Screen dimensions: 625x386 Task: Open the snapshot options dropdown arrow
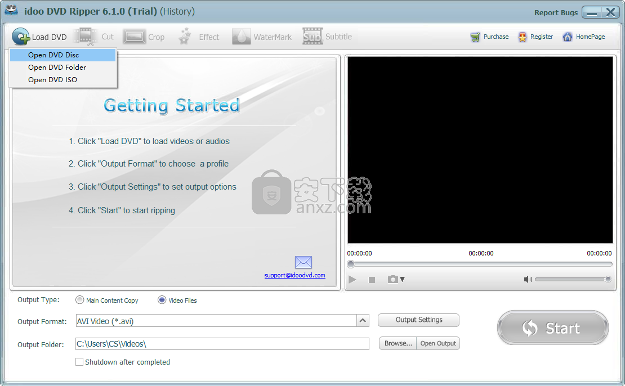(x=402, y=279)
